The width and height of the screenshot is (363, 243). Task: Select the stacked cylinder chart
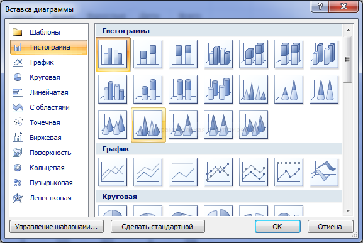coord(148,89)
